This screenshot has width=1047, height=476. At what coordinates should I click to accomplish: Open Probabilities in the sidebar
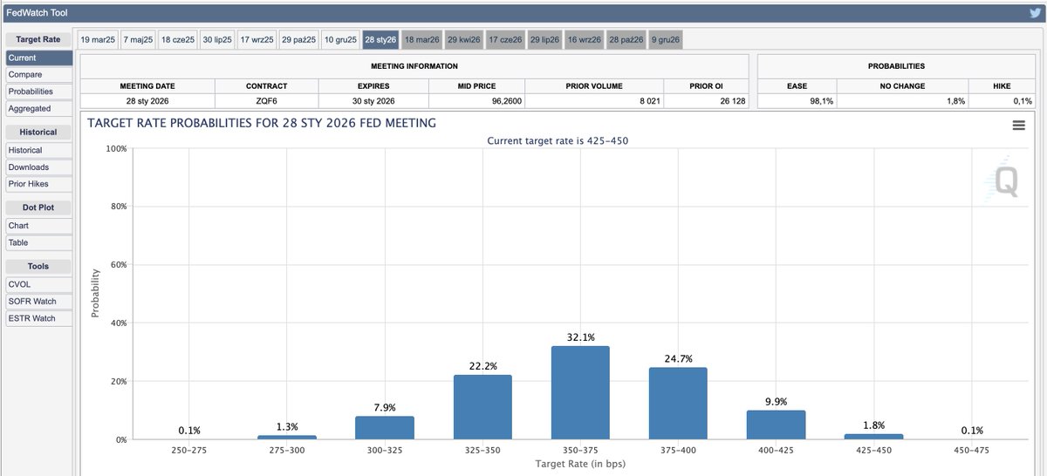pyautogui.click(x=39, y=92)
